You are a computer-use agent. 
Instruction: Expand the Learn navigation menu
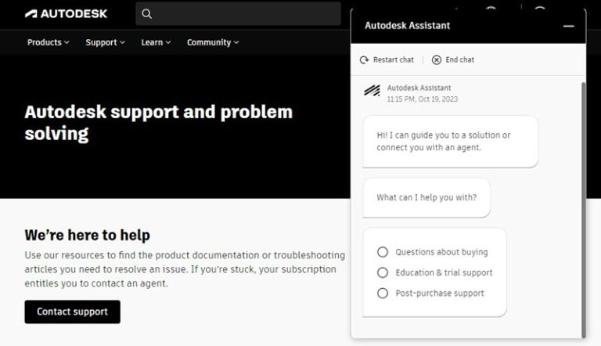tap(156, 42)
